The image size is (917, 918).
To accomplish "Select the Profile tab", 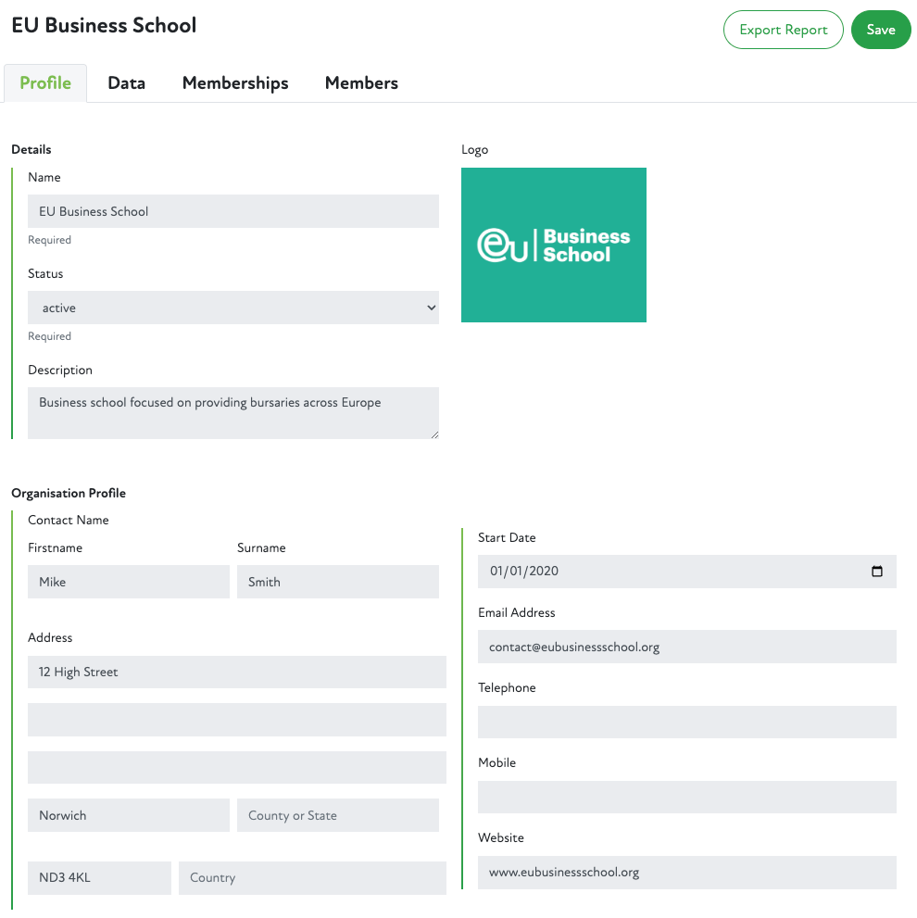I will [x=45, y=83].
